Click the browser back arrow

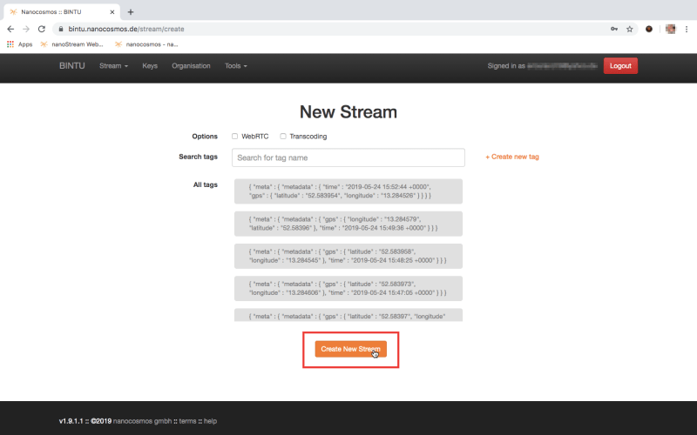click(10, 29)
